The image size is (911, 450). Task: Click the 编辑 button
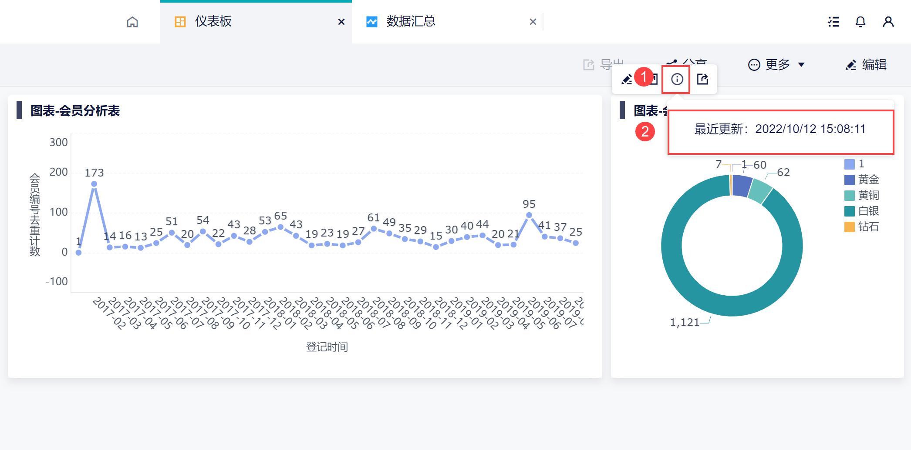(866, 65)
